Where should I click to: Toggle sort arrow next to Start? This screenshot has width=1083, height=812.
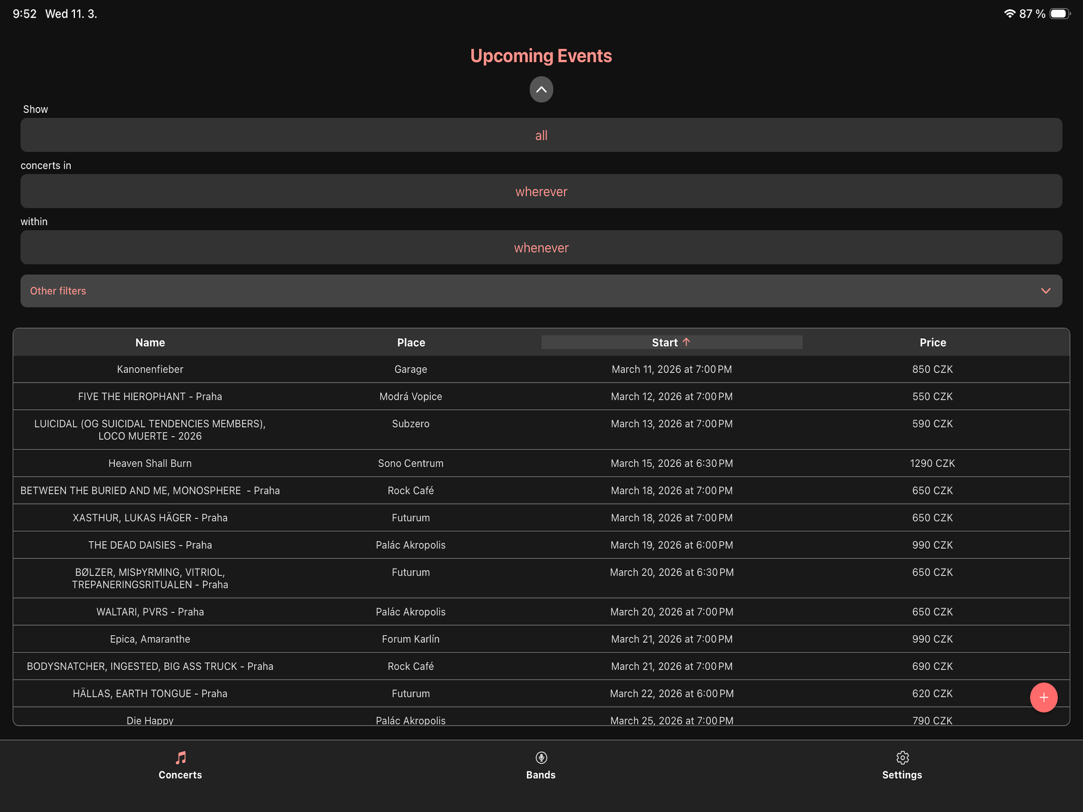coord(687,342)
